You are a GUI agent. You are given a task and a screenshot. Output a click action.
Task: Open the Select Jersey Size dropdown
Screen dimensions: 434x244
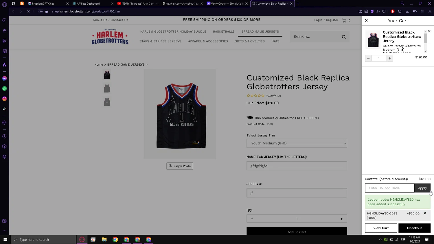coord(297,143)
